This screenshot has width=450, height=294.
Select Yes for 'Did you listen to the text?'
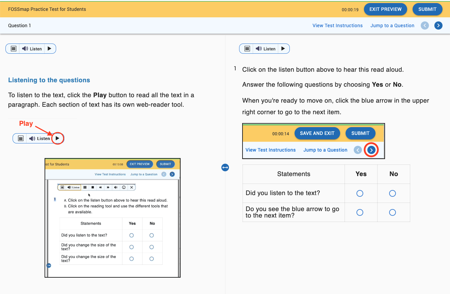(x=360, y=193)
